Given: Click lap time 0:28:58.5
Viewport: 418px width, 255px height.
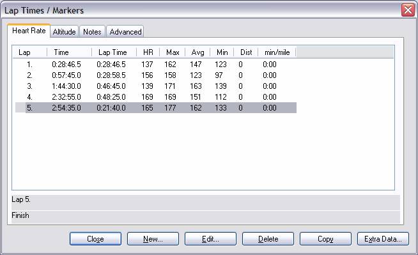Looking at the screenshot, I should tap(111, 75).
